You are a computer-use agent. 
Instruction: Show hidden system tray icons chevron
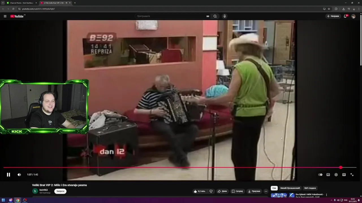point(331,200)
